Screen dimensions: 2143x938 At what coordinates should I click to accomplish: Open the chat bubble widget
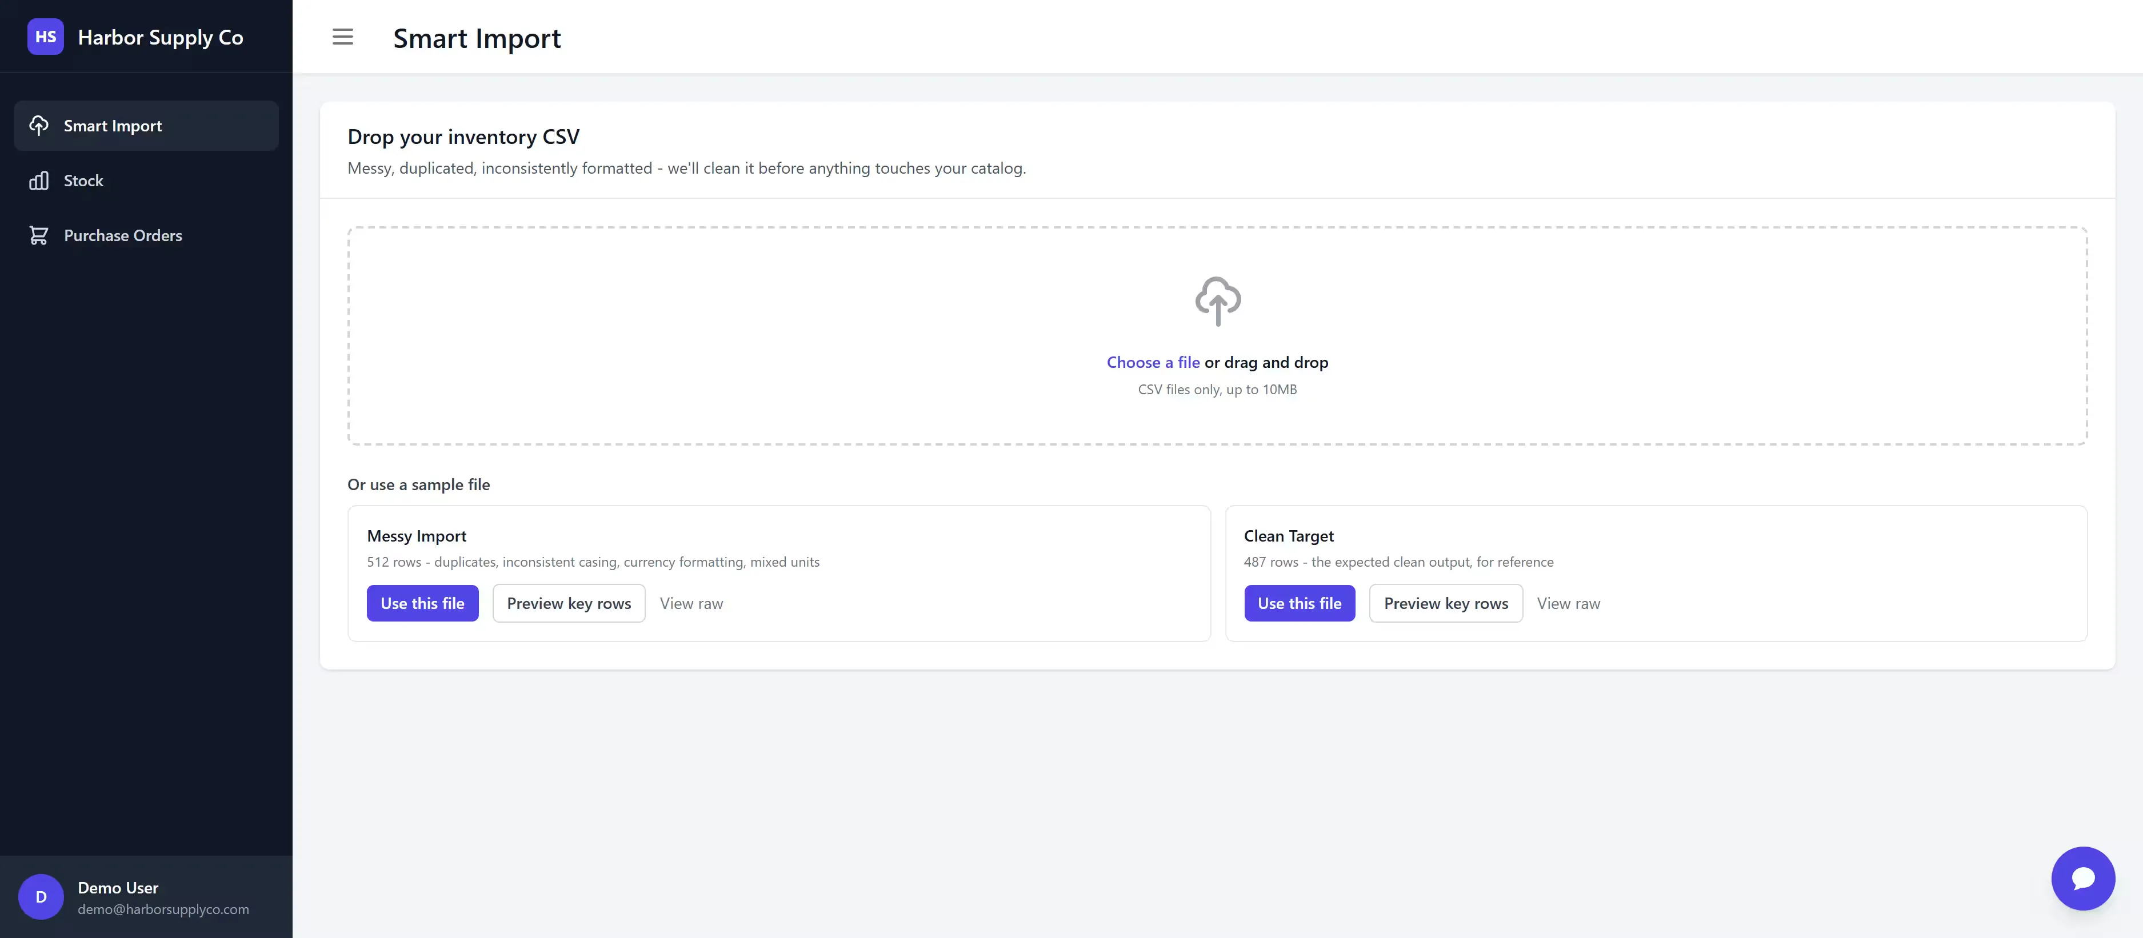coord(2083,878)
